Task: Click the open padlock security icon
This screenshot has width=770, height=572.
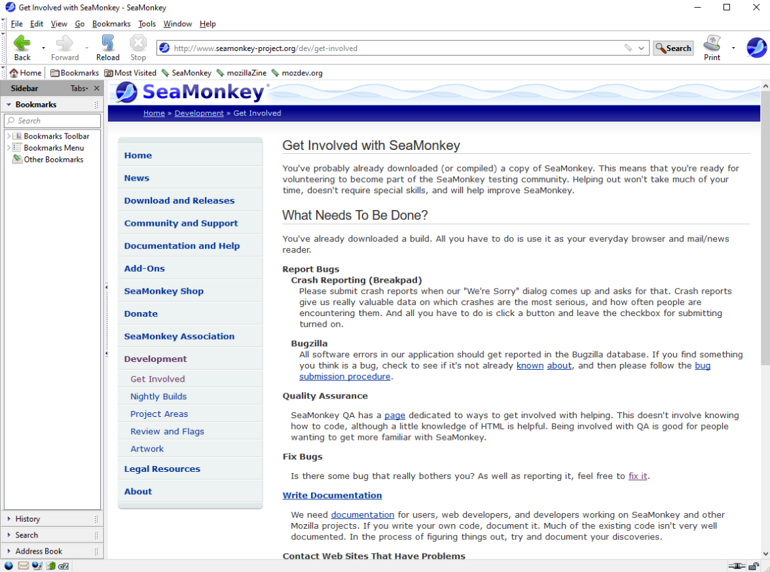Action: tap(754, 566)
